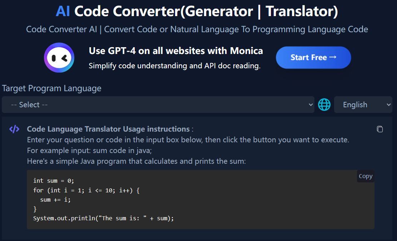Click the Monica robot logo icon

[59, 58]
